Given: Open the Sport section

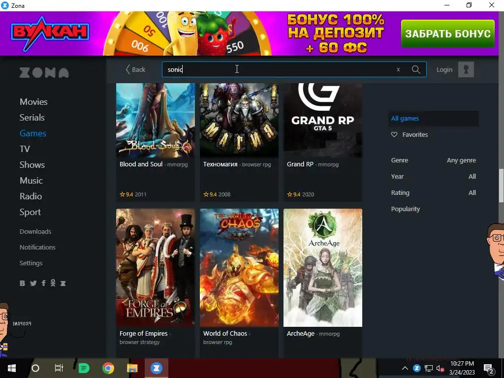Looking at the screenshot, I should [x=30, y=212].
